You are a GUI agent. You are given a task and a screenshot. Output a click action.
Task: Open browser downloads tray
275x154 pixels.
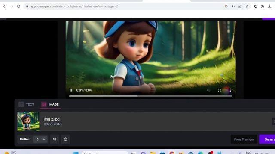pyautogui.click(x=269, y=6)
